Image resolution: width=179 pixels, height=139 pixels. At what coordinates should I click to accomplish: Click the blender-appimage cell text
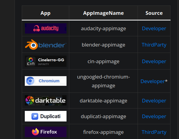[103, 45]
